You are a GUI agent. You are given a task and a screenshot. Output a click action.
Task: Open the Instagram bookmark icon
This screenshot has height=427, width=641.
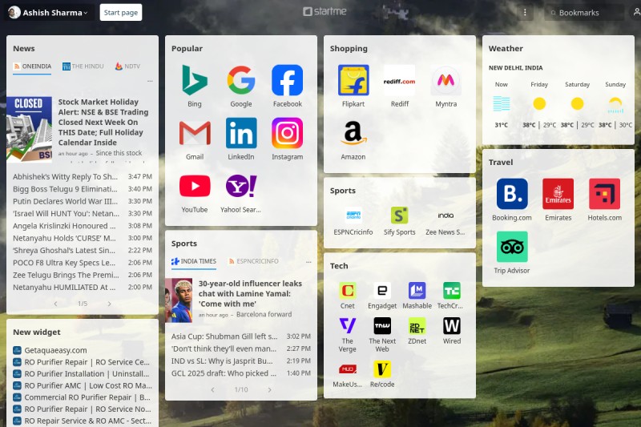[x=288, y=133]
